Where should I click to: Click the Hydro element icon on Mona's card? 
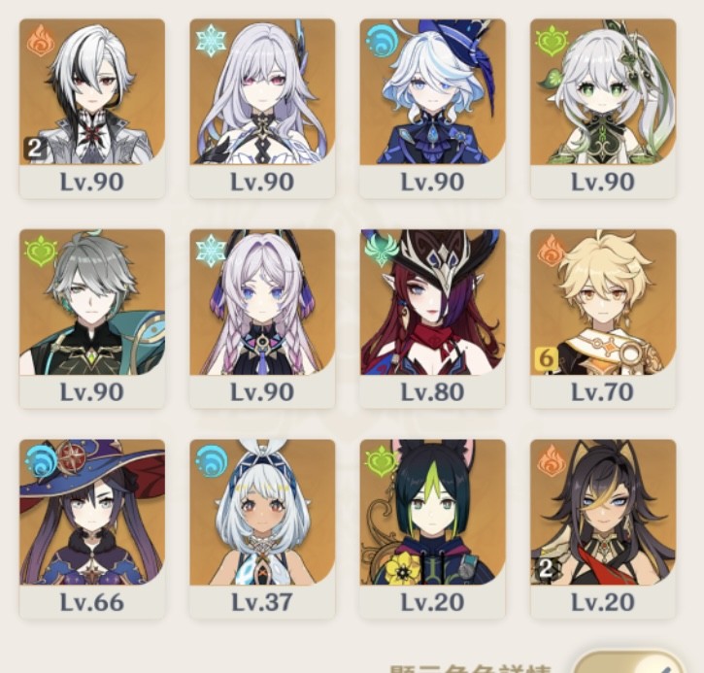[x=42, y=460]
